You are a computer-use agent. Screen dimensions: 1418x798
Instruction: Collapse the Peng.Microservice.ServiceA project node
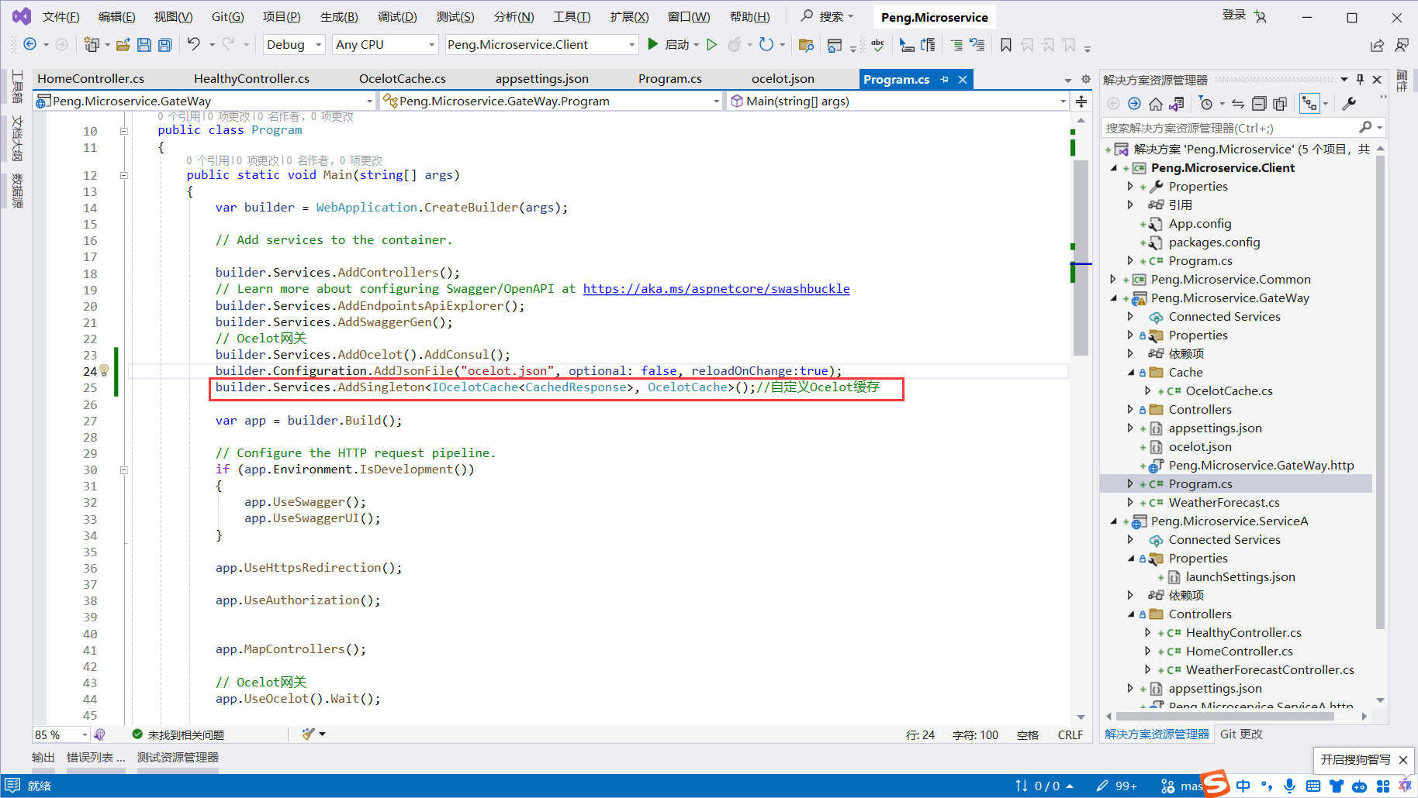pyautogui.click(x=1114, y=521)
